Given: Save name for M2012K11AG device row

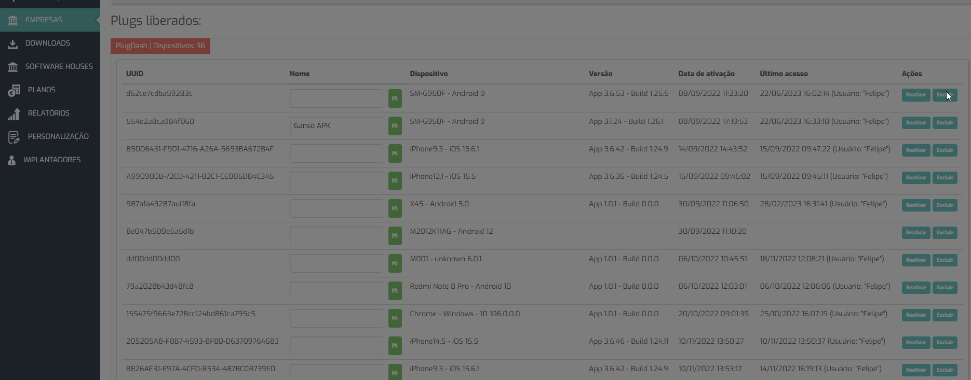Looking at the screenshot, I should point(395,236).
